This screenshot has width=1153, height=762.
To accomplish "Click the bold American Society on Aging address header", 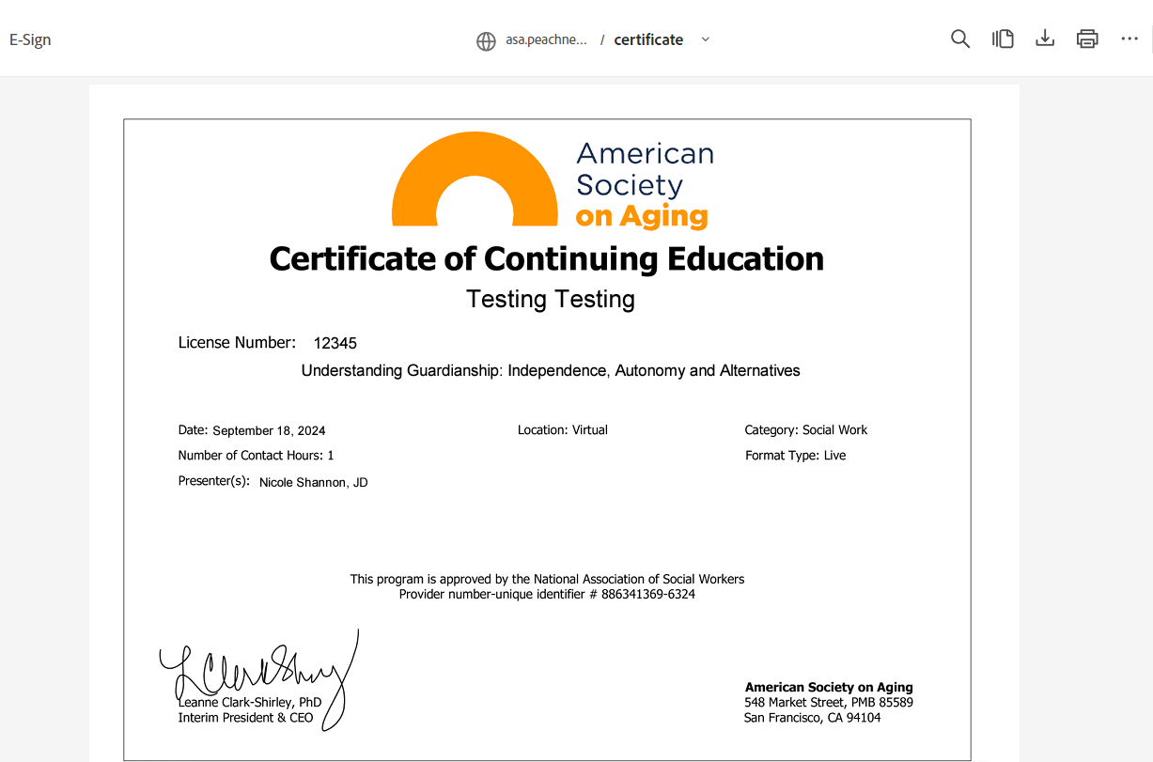I will [829, 688].
